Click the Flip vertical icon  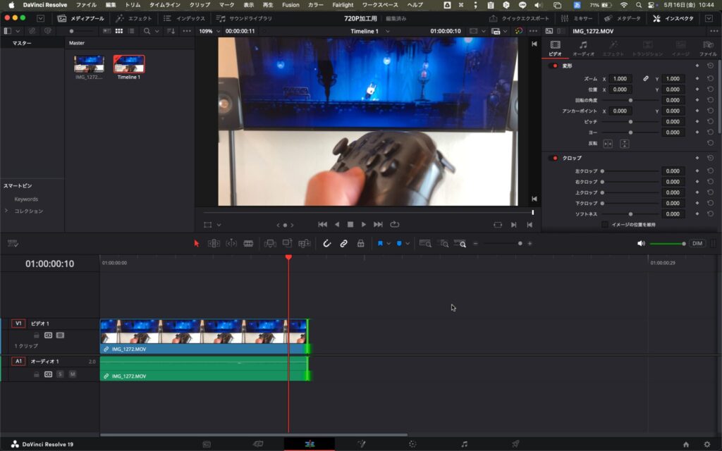pyautogui.click(x=625, y=144)
